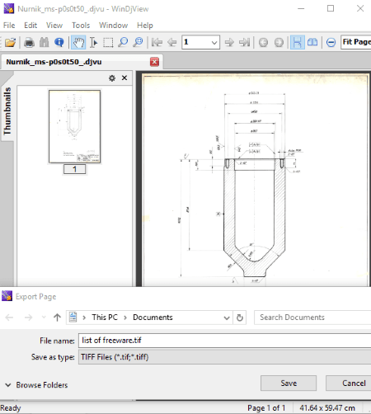Image resolution: width=371 pixels, height=414 pixels.
Task: Go to next page arrow
Action: click(229, 42)
